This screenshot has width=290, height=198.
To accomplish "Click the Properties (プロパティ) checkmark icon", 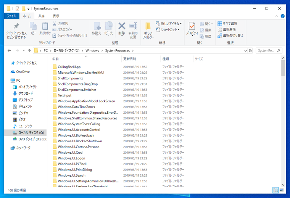I will coord(192,26).
